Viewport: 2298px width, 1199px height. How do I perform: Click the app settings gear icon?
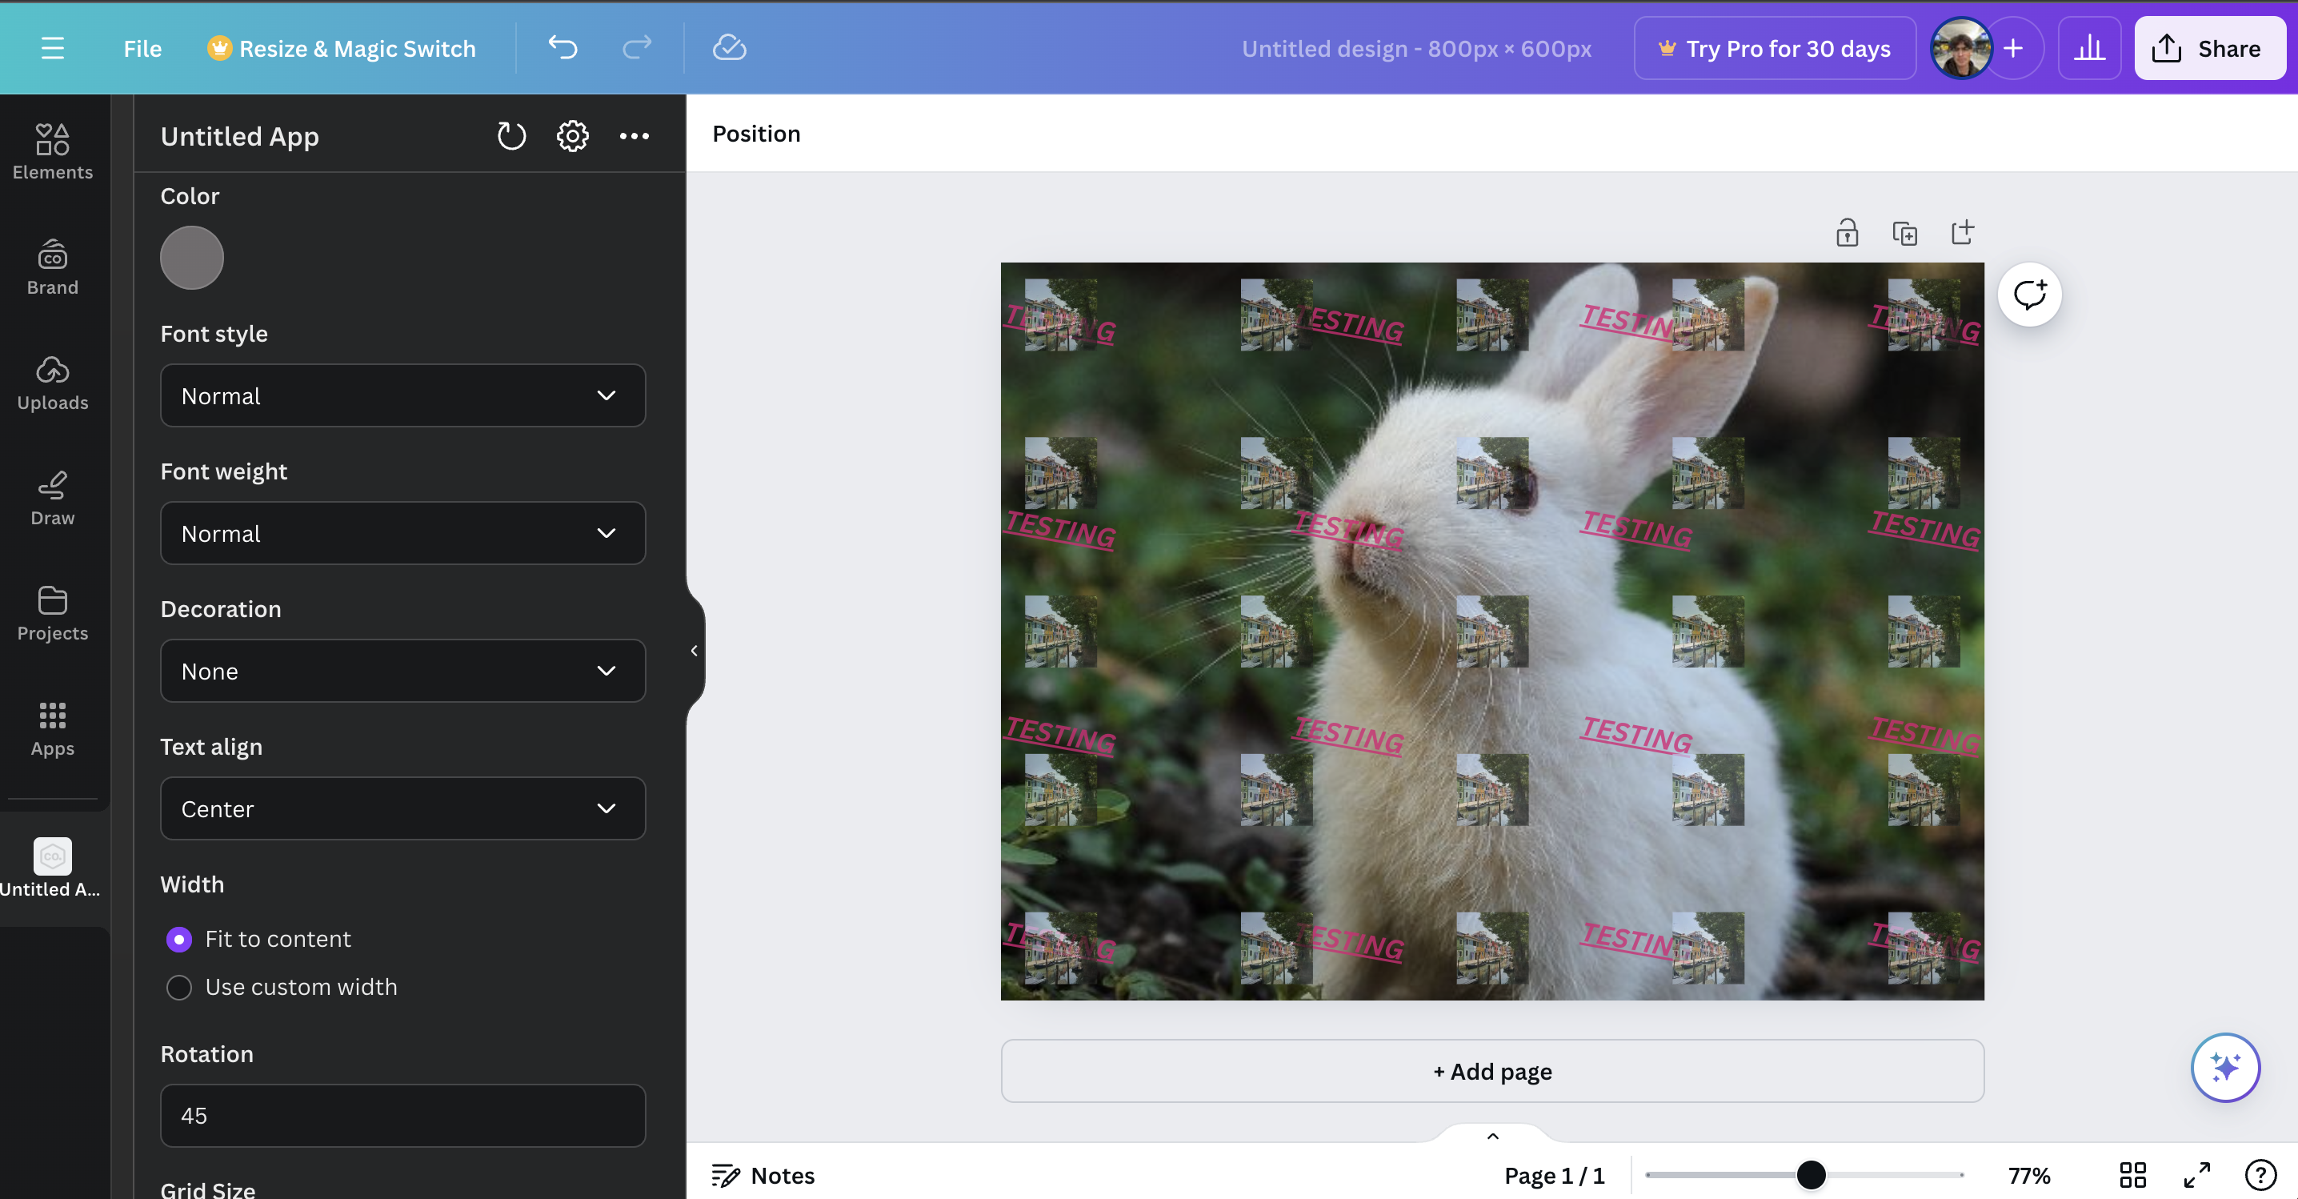click(572, 137)
